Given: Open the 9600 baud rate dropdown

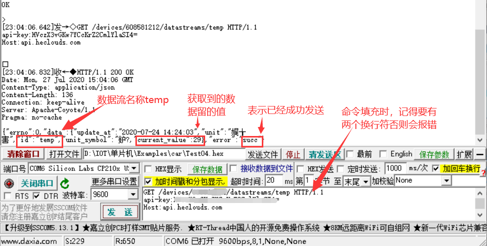Looking at the screenshot, I should point(133,194).
